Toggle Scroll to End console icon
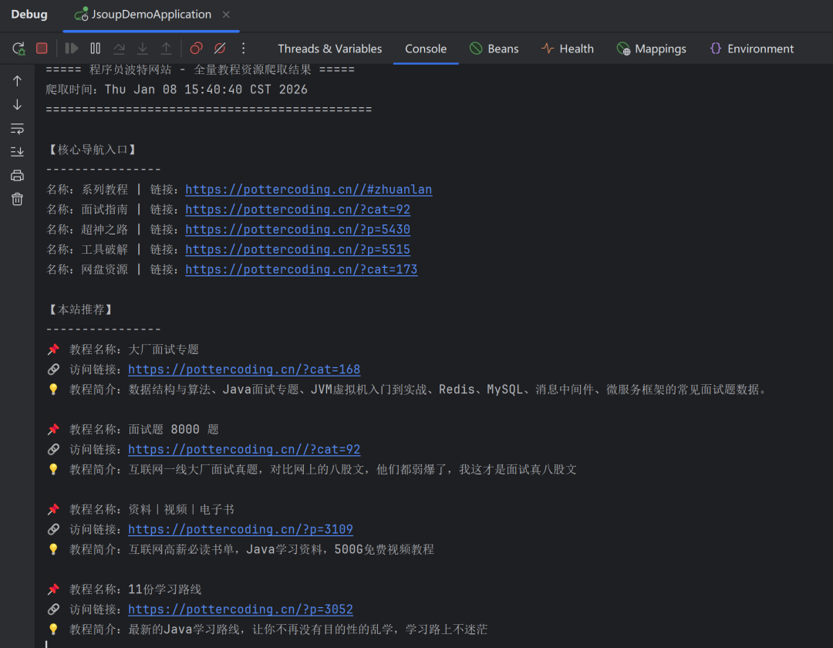Viewport: 833px width, 648px height. [17, 152]
